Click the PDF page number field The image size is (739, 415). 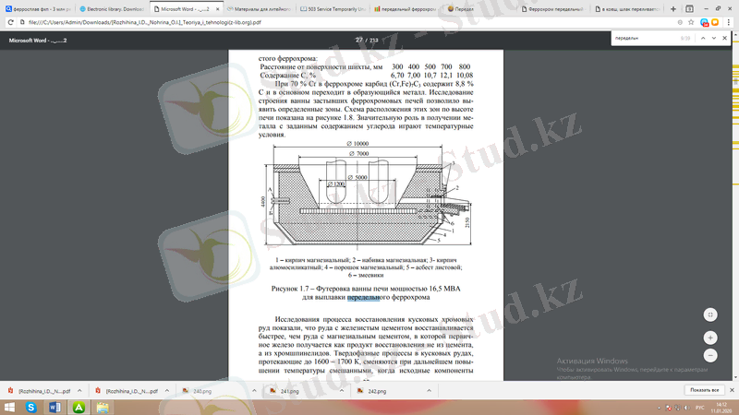[x=359, y=41]
